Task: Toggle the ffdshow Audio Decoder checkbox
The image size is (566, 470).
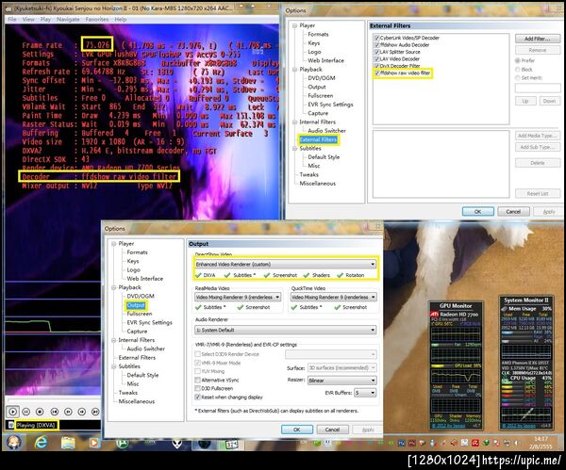Action: click(376, 44)
